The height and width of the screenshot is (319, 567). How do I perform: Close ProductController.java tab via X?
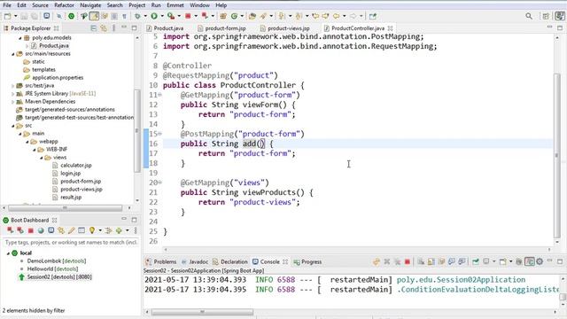click(390, 27)
